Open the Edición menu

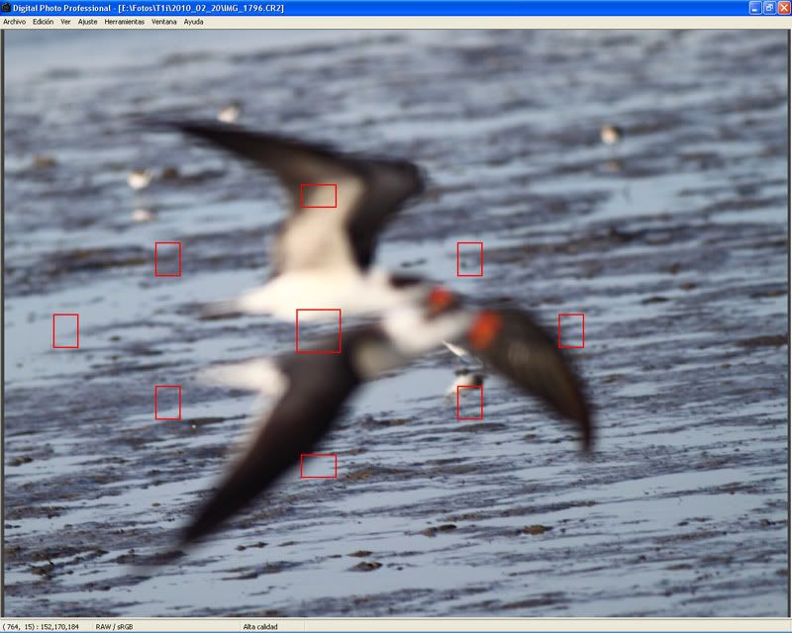[44, 21]
